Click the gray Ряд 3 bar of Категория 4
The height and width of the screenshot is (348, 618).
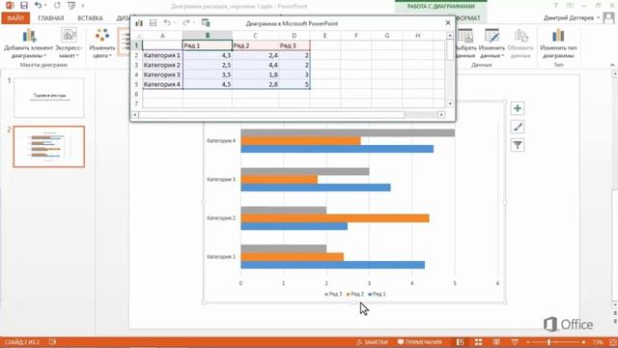[x=348, y=133]
